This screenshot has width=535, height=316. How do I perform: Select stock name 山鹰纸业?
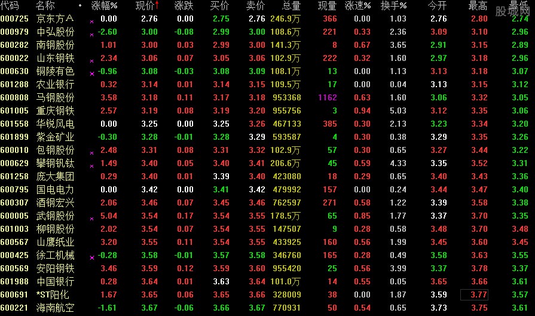coord(55,242)
